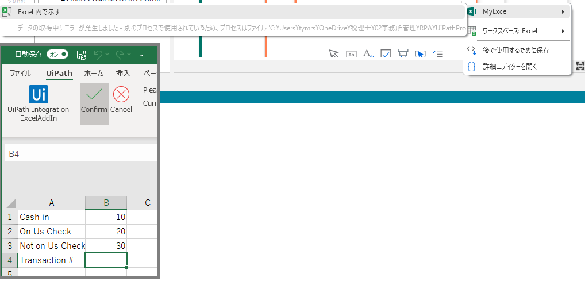
Task: Expand the MyExcel submenu
Action: (x=517, y=11)
